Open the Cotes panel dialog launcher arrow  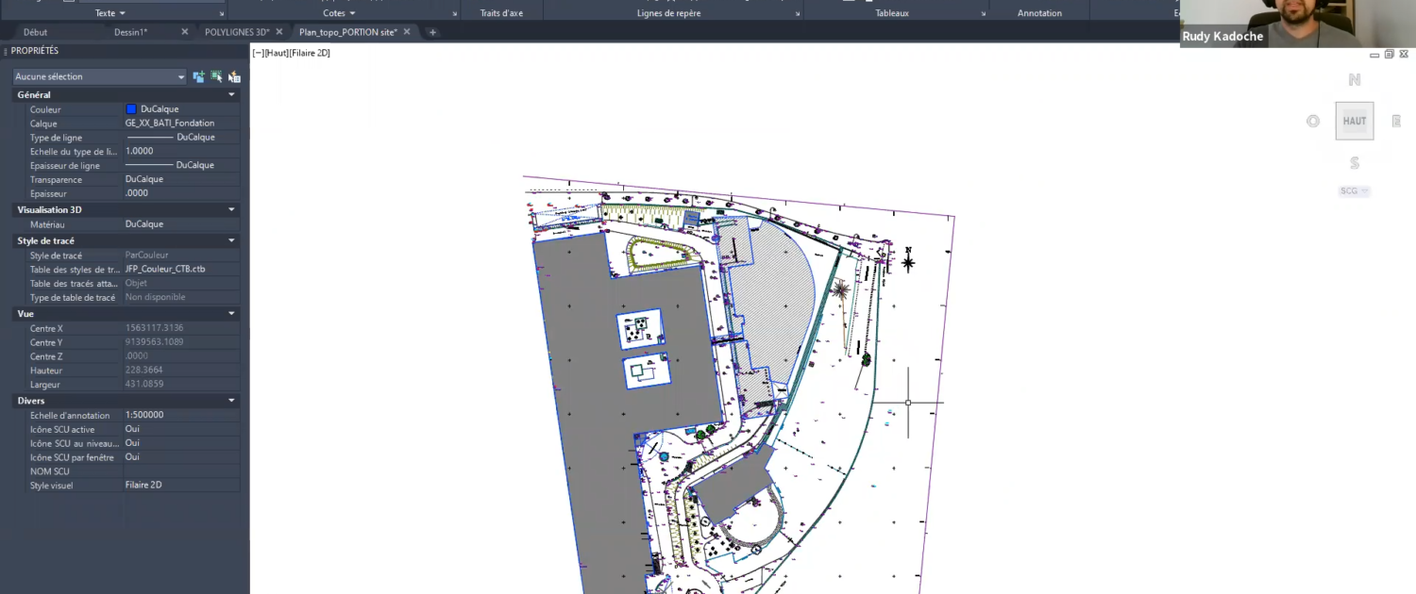[456, 14]
